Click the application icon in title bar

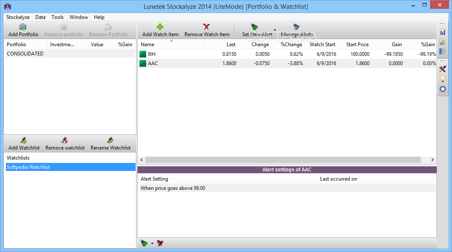click(x=8, y=6)
